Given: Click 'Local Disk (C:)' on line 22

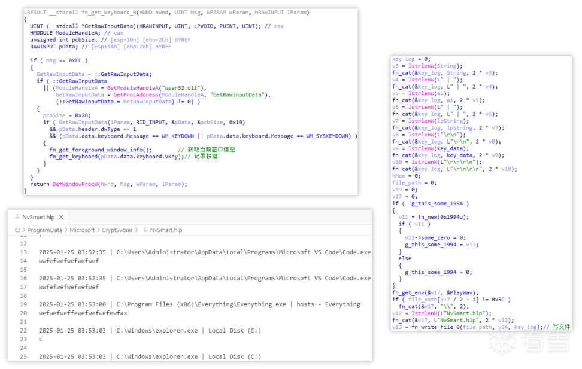Looking at the screenshot, I should pyautogui.click(x=235, y=331).
